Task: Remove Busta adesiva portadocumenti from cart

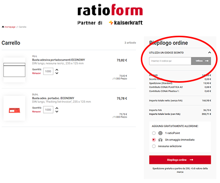Action: click(x=36, y=73)
